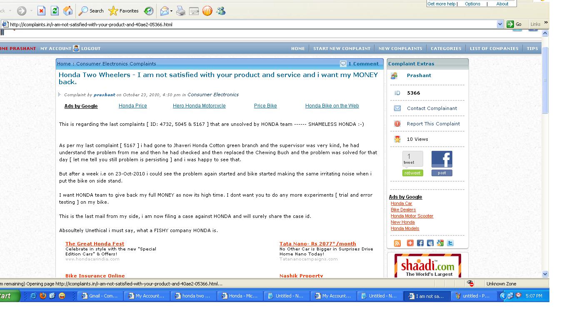Viewport: 569px width, 320px height.
Task: Launch Firefox from the quick launch bar
Action: click(42, 296)
